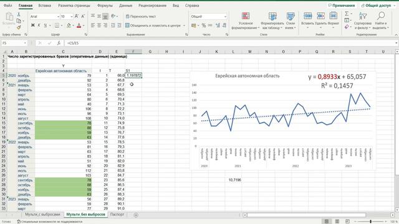Switch to Вставка ribbon tab
Screen dimensions: 399x224
(44, 6)
